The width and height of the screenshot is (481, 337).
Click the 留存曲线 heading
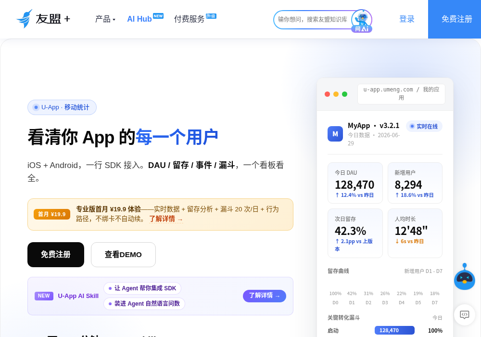(x=338, y=271)
